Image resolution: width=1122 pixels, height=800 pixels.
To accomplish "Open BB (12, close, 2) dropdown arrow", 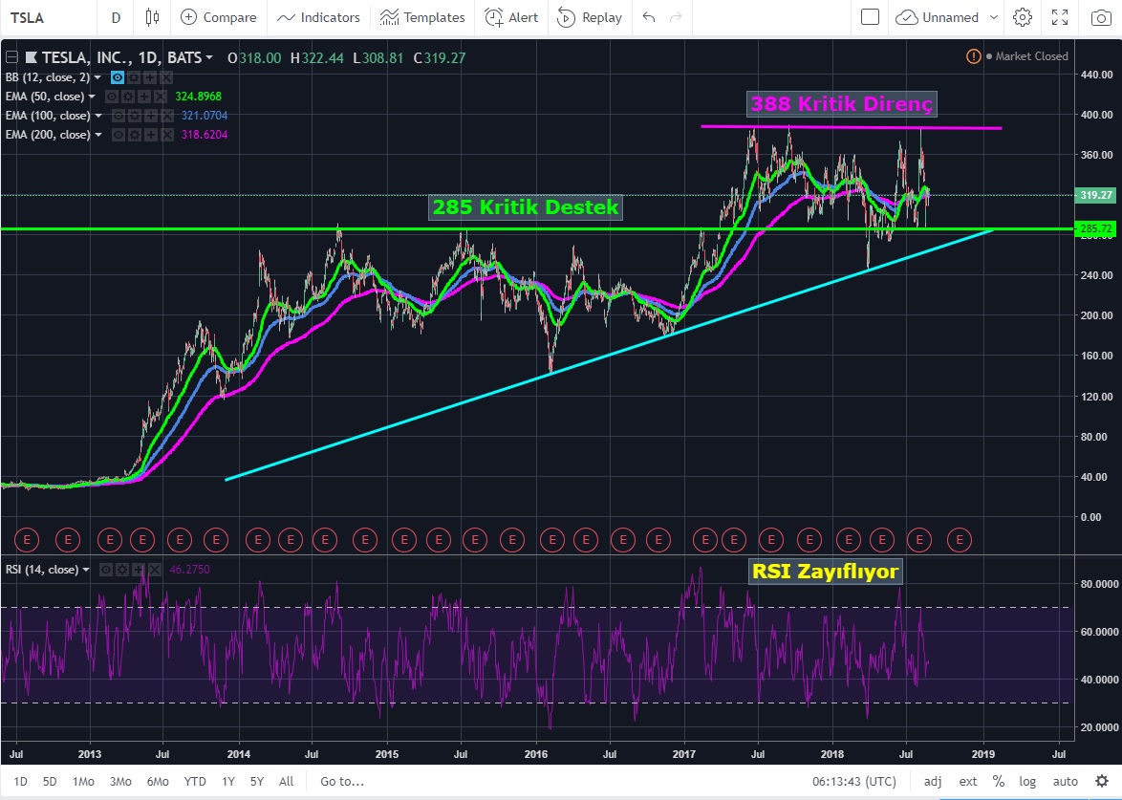I will tap(97, 77).
